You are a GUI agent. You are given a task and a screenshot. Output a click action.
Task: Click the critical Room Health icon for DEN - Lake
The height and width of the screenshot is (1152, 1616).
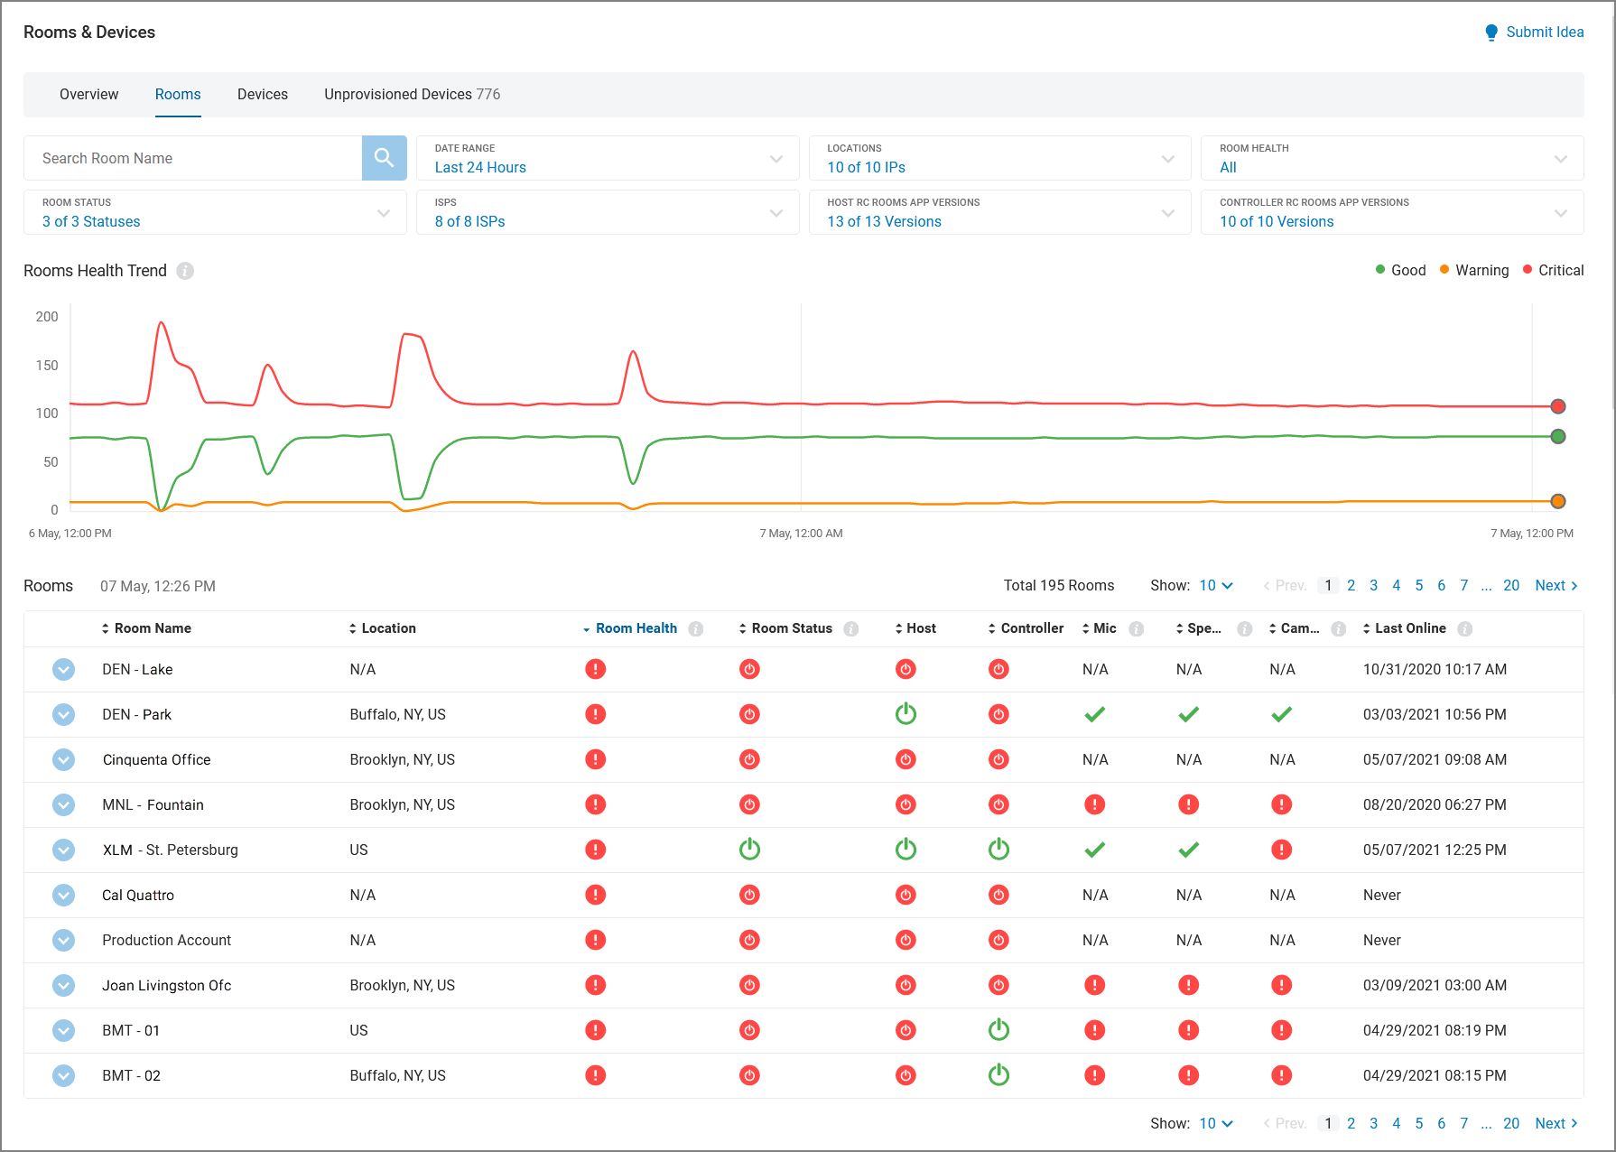[595, 669]
